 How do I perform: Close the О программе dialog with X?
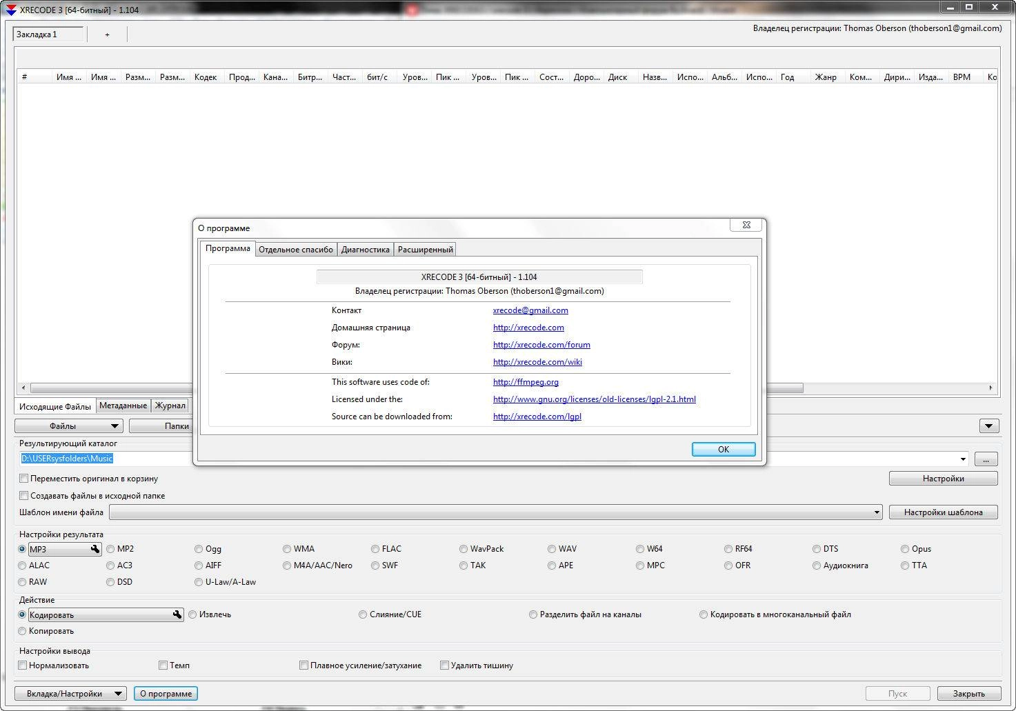[746, 225]
